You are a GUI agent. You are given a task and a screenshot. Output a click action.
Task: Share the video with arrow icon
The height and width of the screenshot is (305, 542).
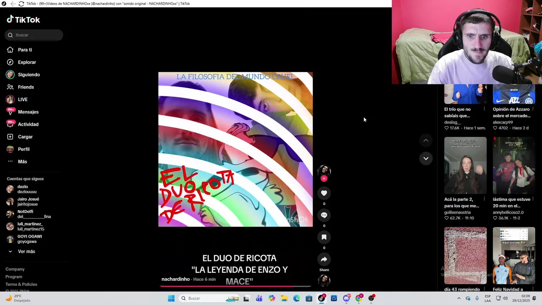[x=324, y=259]
